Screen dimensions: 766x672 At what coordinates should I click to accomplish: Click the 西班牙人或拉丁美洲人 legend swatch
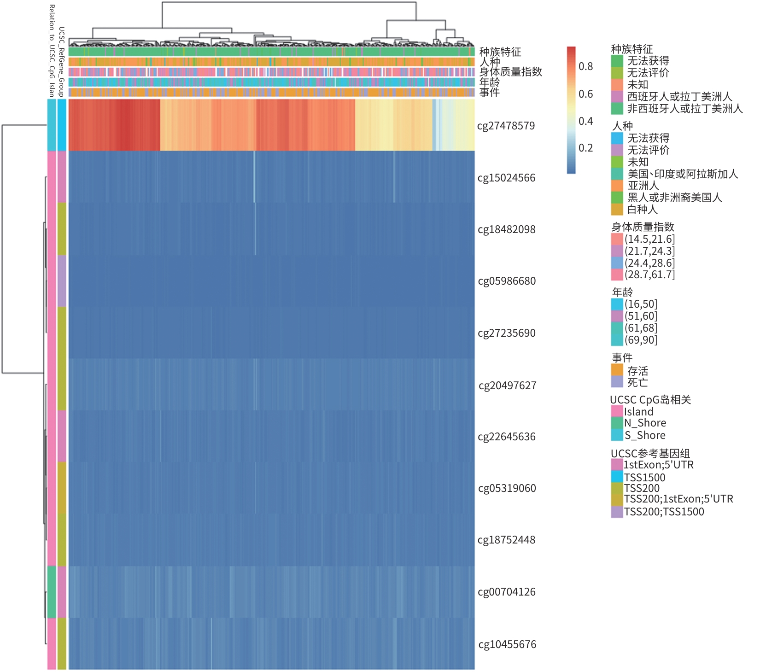(617, 97)
